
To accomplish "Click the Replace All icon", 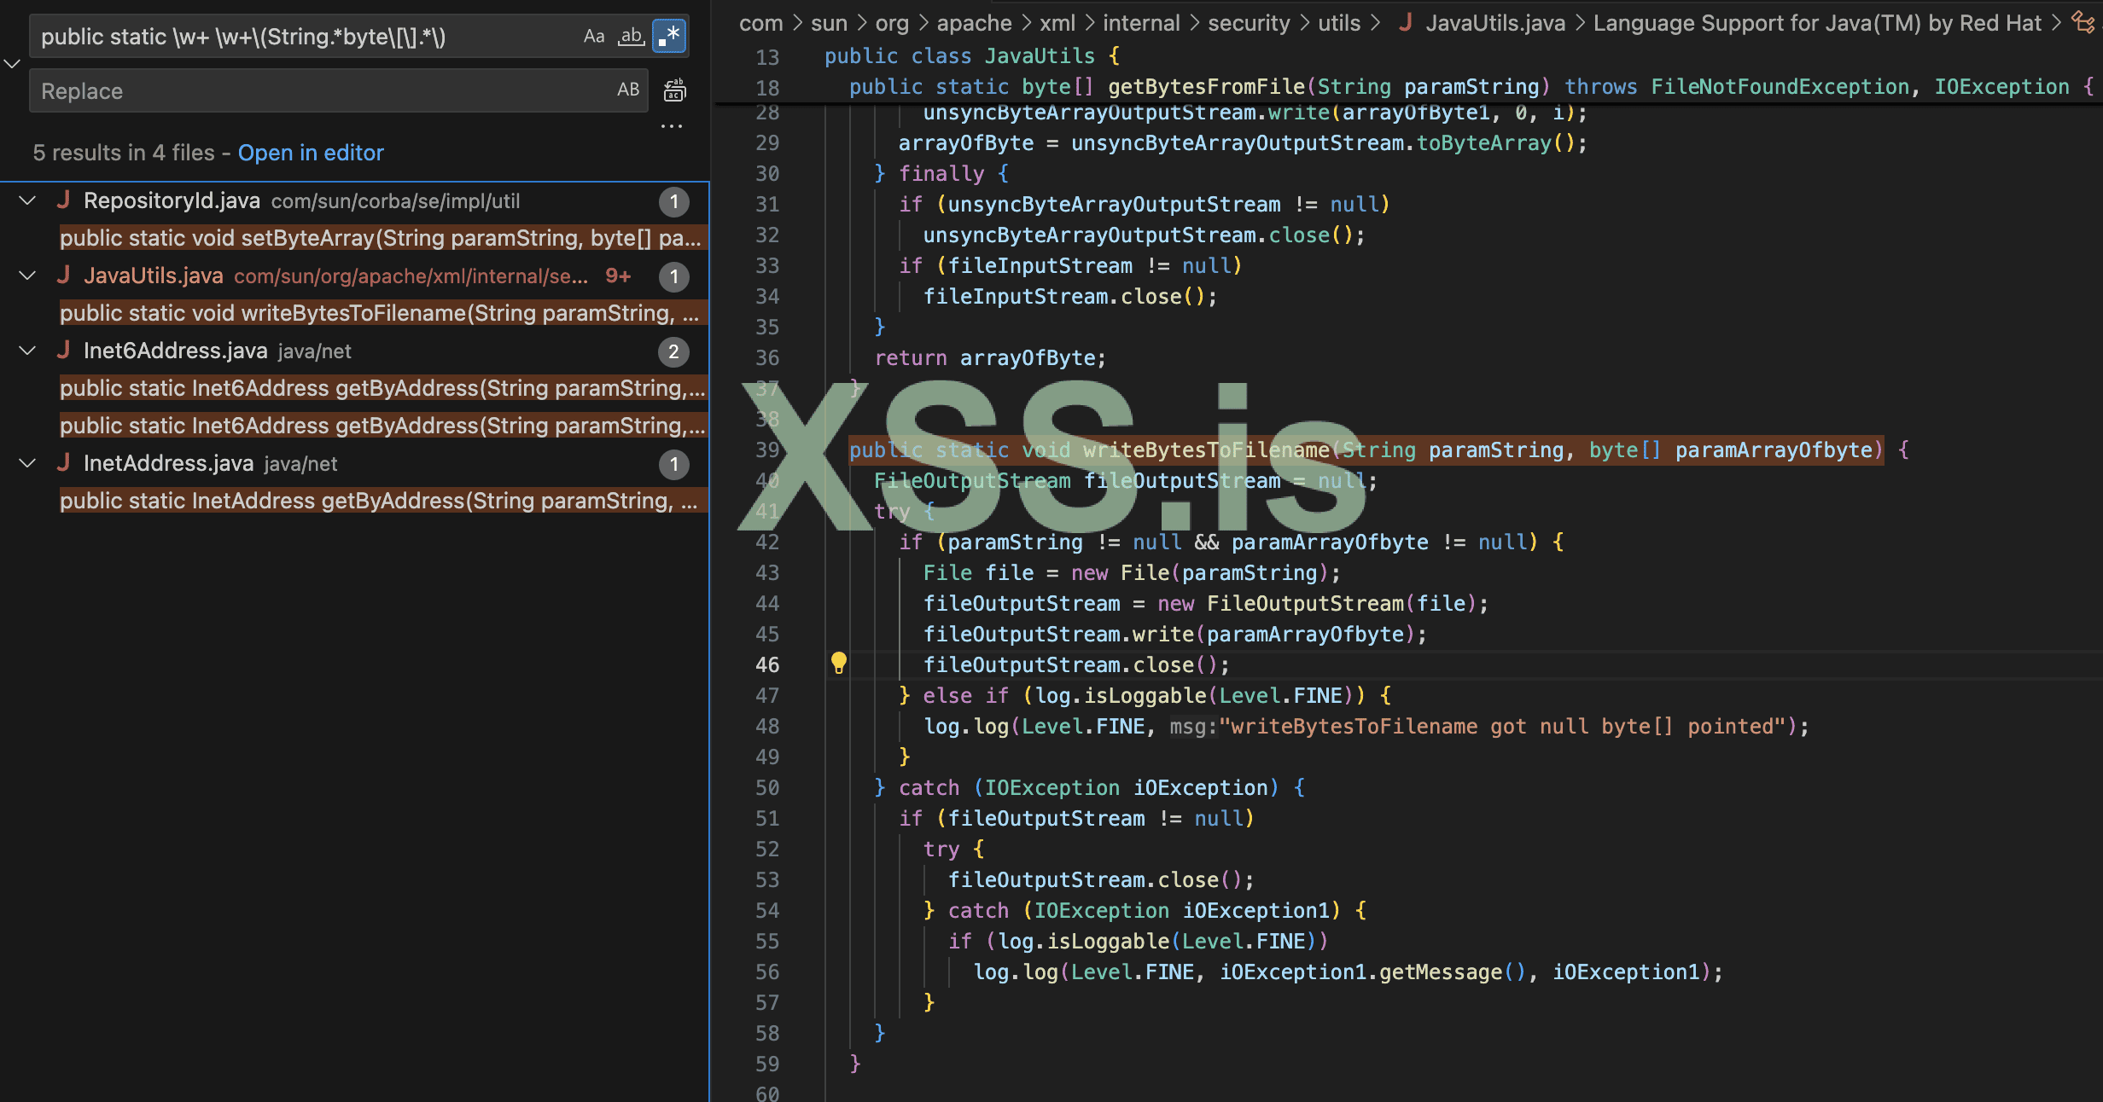I will pos(674,90).
